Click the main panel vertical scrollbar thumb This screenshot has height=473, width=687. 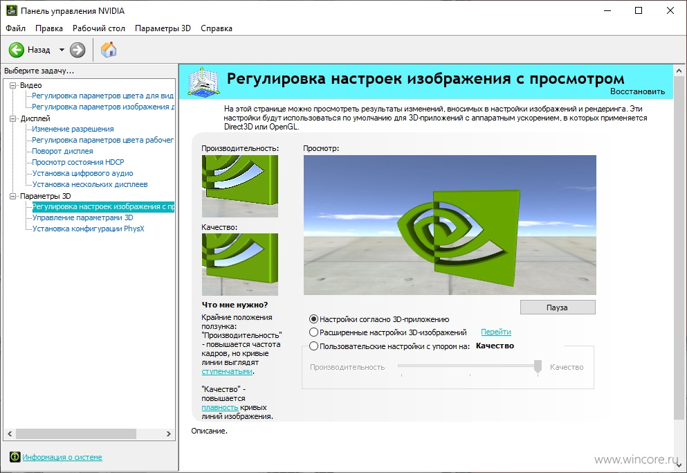pyautogui.click(x=679, y=248)
